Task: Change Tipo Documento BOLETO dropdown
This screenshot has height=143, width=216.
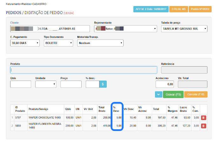Action: click(x=58, y=43)
